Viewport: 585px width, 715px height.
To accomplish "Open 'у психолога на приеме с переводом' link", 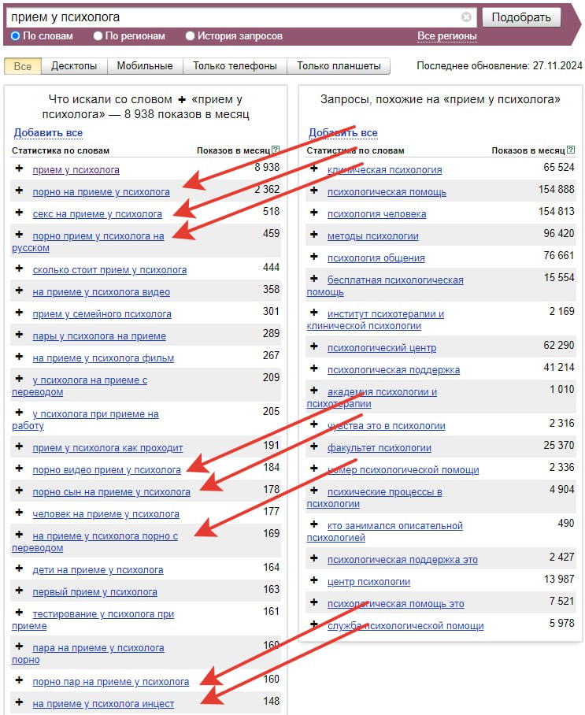I will pyautogui.click(x=80, y=386).
